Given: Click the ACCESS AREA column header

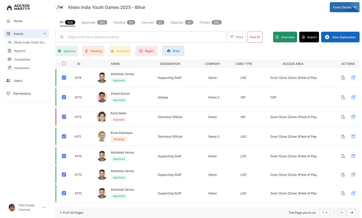Looking at the screenshot, I should point(293,64).
